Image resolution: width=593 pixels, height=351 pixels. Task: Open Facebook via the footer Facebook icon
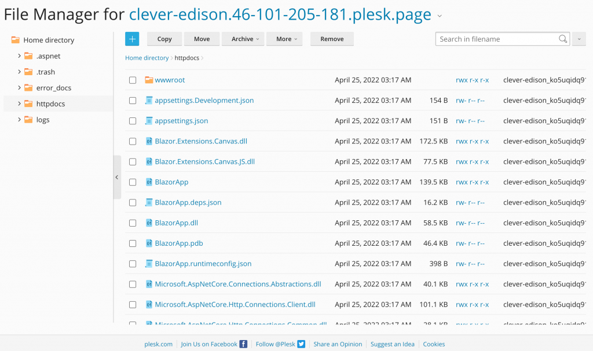click(x=243, y=343)
